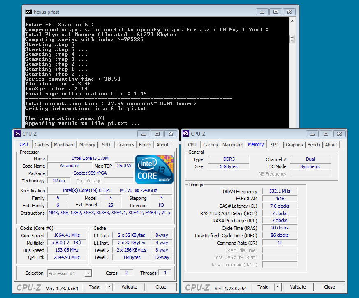Click the CPU-Z app icon in left window title bar
This screenshot has height=298, width=359.
[17, 134]
